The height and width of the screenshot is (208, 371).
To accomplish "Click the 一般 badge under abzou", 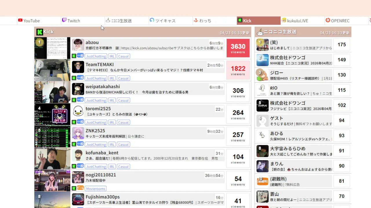I will tap(80, 56).
